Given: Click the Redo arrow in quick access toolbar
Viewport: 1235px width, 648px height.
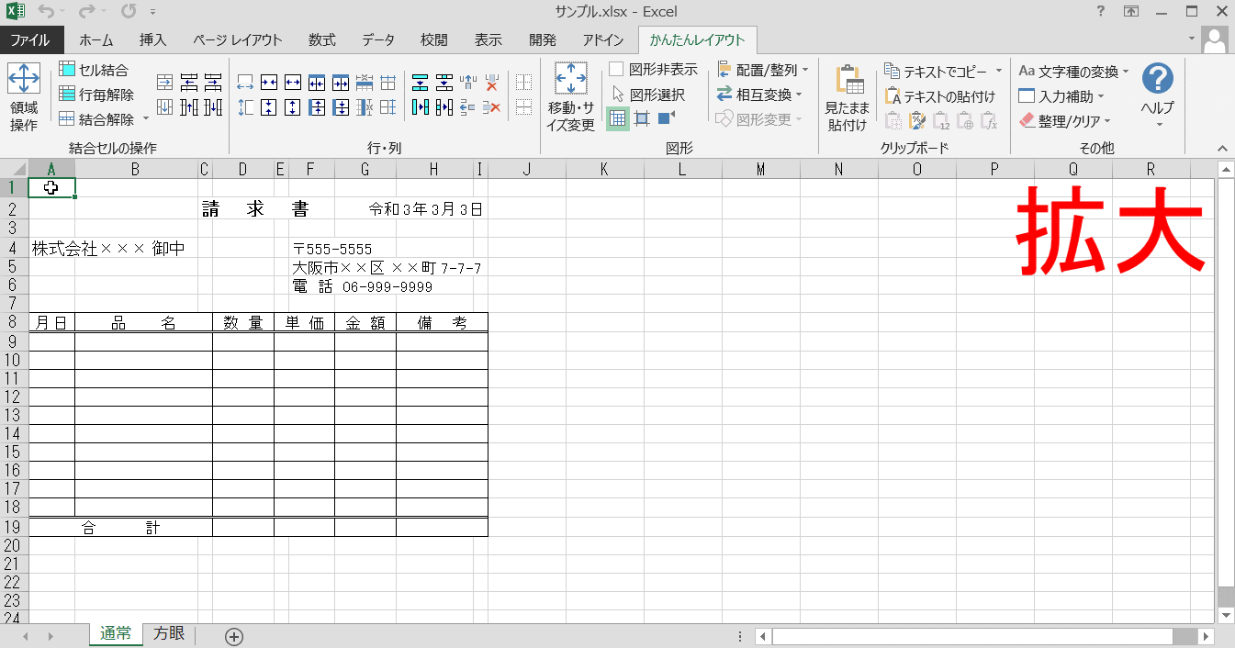Looking at the screenshot, I should (x=87, y=12).
